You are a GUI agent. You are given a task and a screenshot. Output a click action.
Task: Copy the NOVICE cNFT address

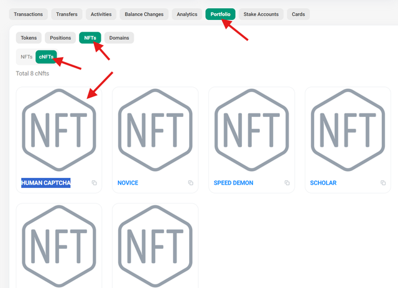[x=191, y=183]
